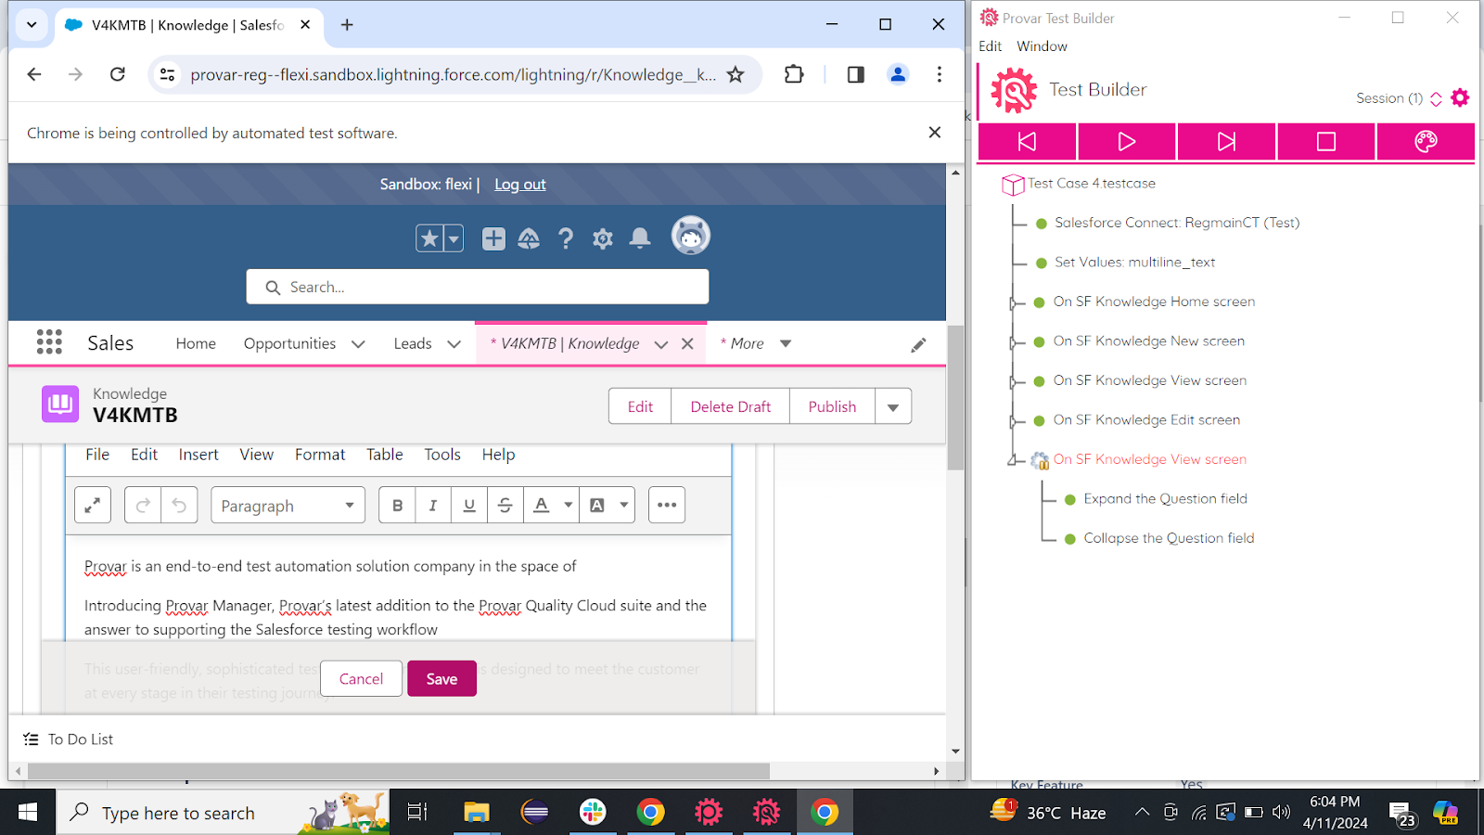Toggle bold formatting in the editor

(x=397, y=505)
